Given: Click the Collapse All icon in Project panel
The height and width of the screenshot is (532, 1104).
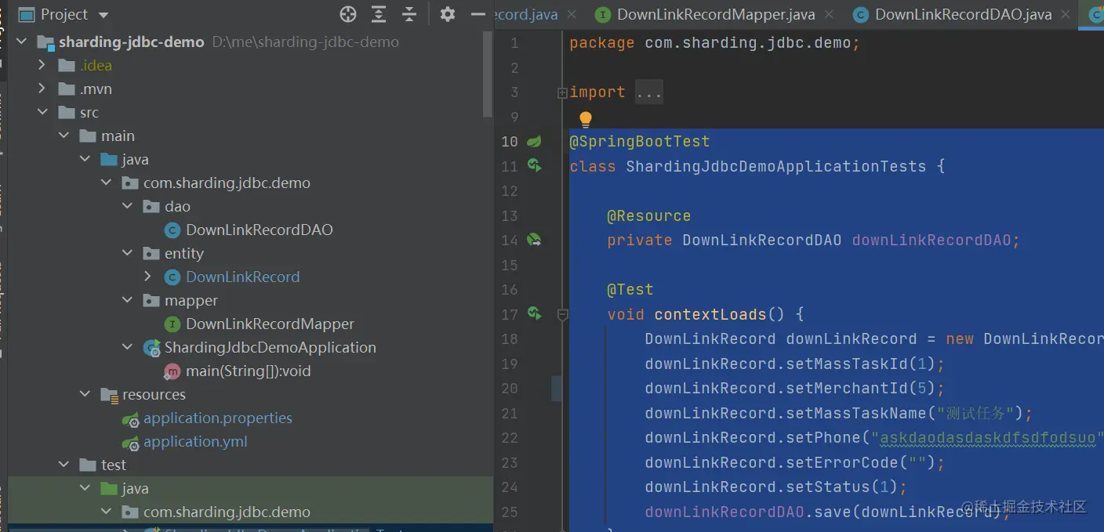Looking at the screenshot, I should [409, 14].
